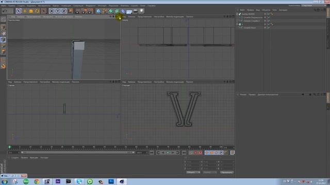330x185 pixels.
Task: Click the green NURBS generator icon
Action: click(111, 11)
